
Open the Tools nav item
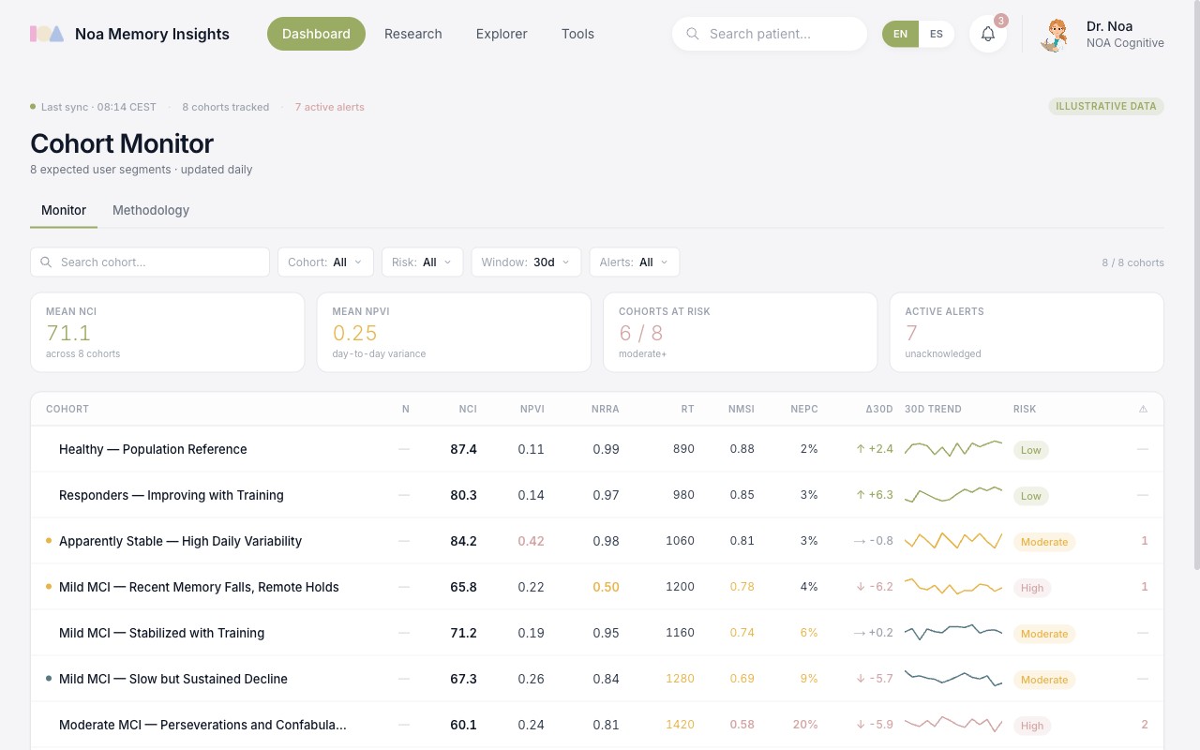pyautogui.click(x=577, y=34)
